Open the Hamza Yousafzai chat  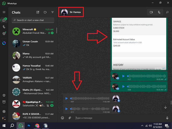pyautogui.click(x=33, y=67)
